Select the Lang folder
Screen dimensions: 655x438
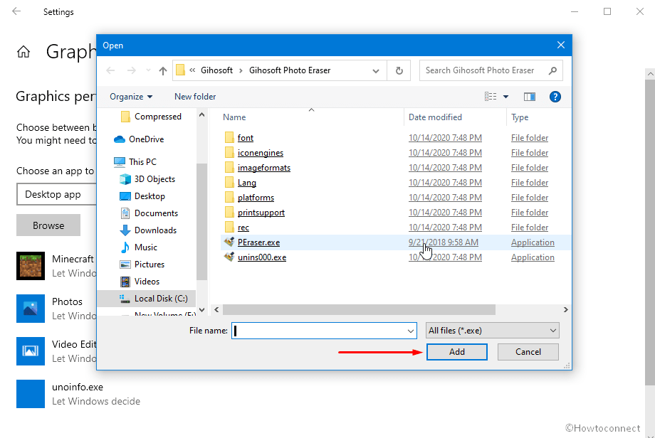246,183
